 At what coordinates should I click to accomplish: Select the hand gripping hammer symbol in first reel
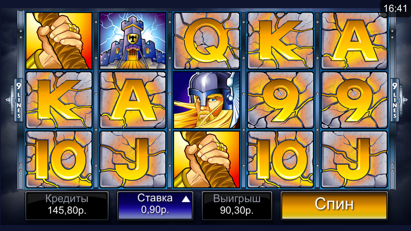tap(59, 41)
